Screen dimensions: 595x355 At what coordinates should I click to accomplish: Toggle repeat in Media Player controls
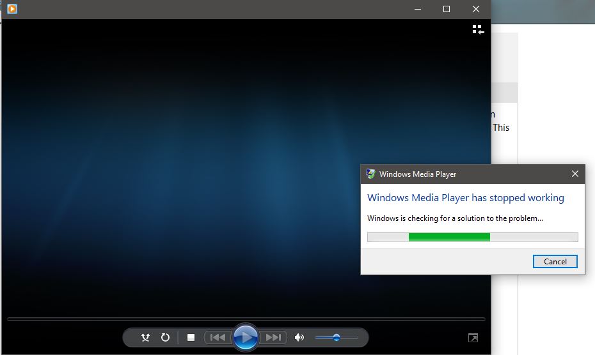pos(165,337)
